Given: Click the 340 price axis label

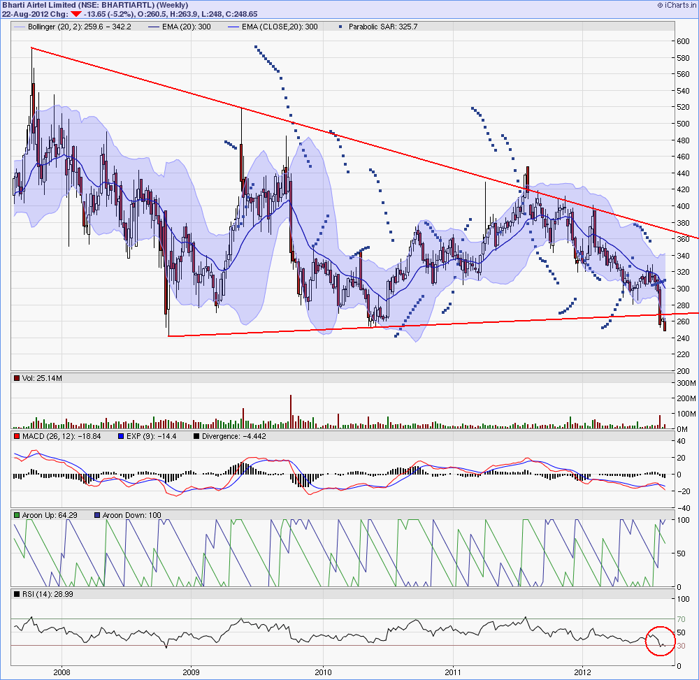Looking at the screenshot, I should pyautogui.click(x=683, y=256).
